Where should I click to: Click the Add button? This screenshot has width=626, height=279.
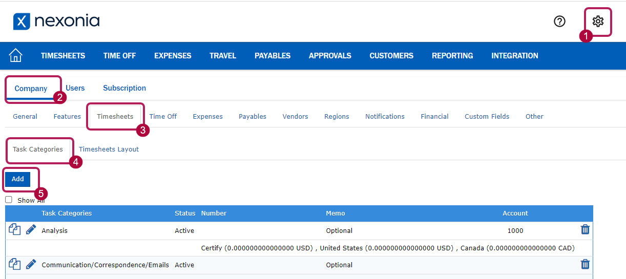coord(18,179)
